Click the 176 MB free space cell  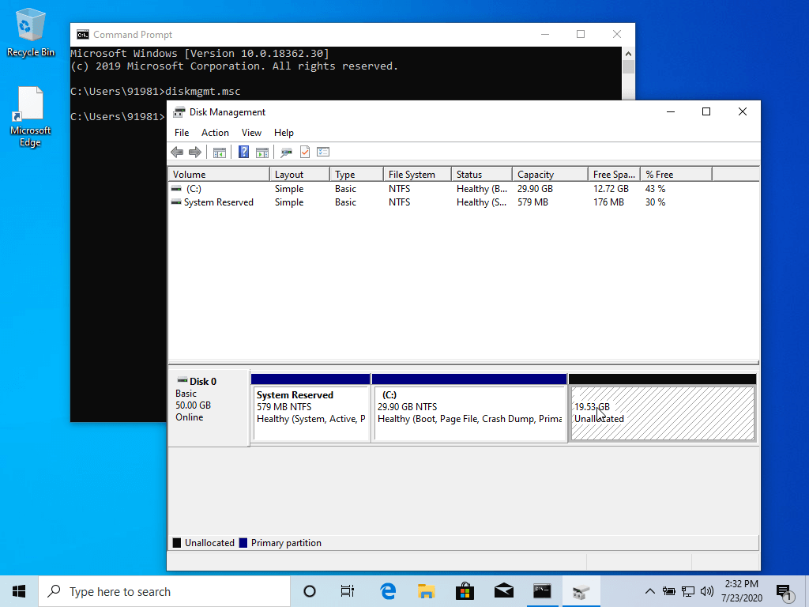pos(608,202)
